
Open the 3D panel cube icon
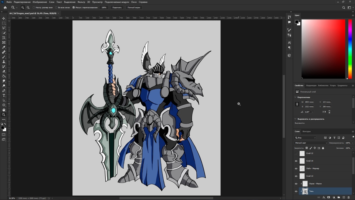coord(289,55)
